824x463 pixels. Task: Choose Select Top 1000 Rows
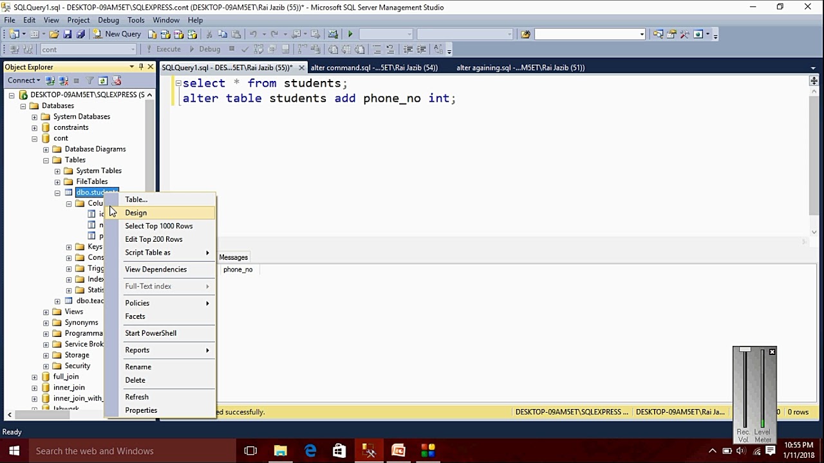[x=158, y=226]
